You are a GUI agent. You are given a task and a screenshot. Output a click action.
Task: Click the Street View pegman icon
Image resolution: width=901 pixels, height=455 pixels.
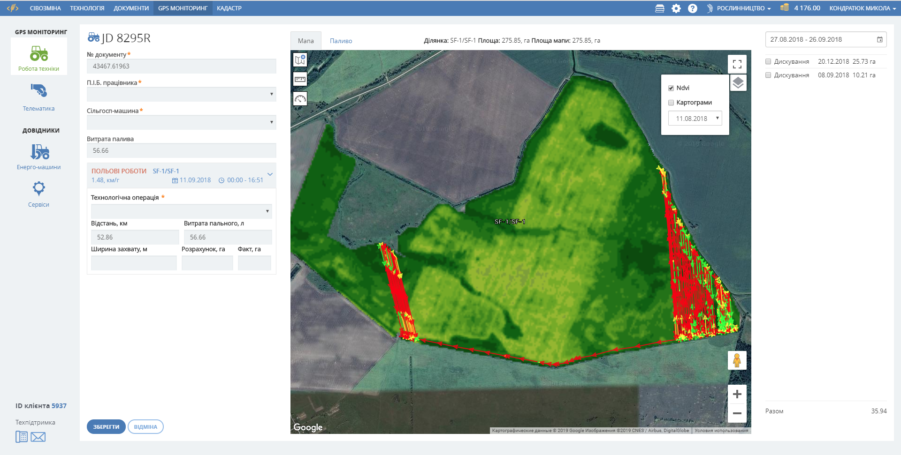pyautogui.click(x=737, y=360)
